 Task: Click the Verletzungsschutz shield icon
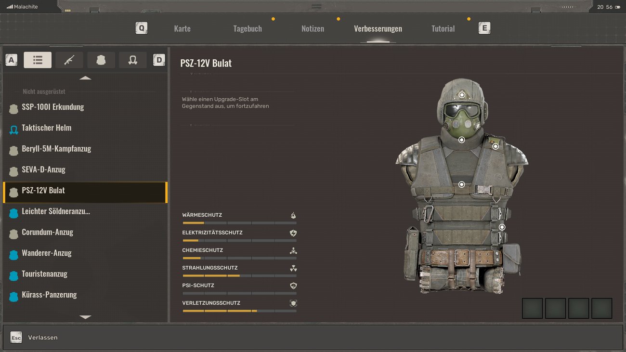293,303
